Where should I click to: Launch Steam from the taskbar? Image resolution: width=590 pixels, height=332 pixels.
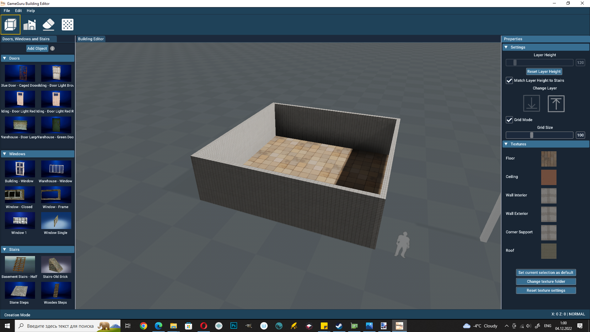coord(339,326)
